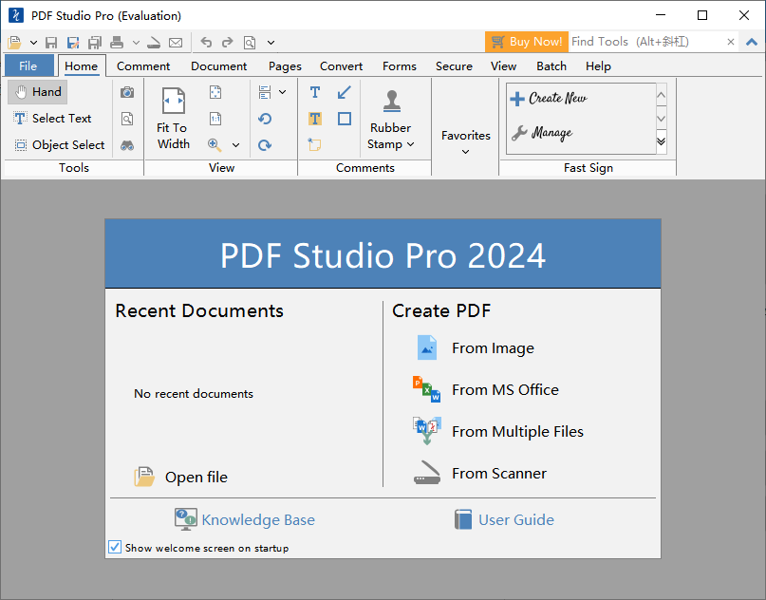Click the Save floppy disk icon

point(51,43)
